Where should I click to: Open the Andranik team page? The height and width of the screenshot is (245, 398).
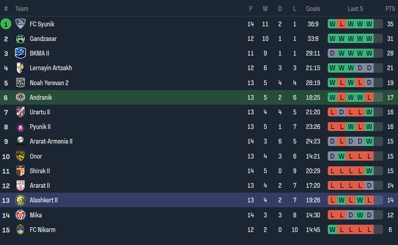pyautogui.click(x=41, y=97)
